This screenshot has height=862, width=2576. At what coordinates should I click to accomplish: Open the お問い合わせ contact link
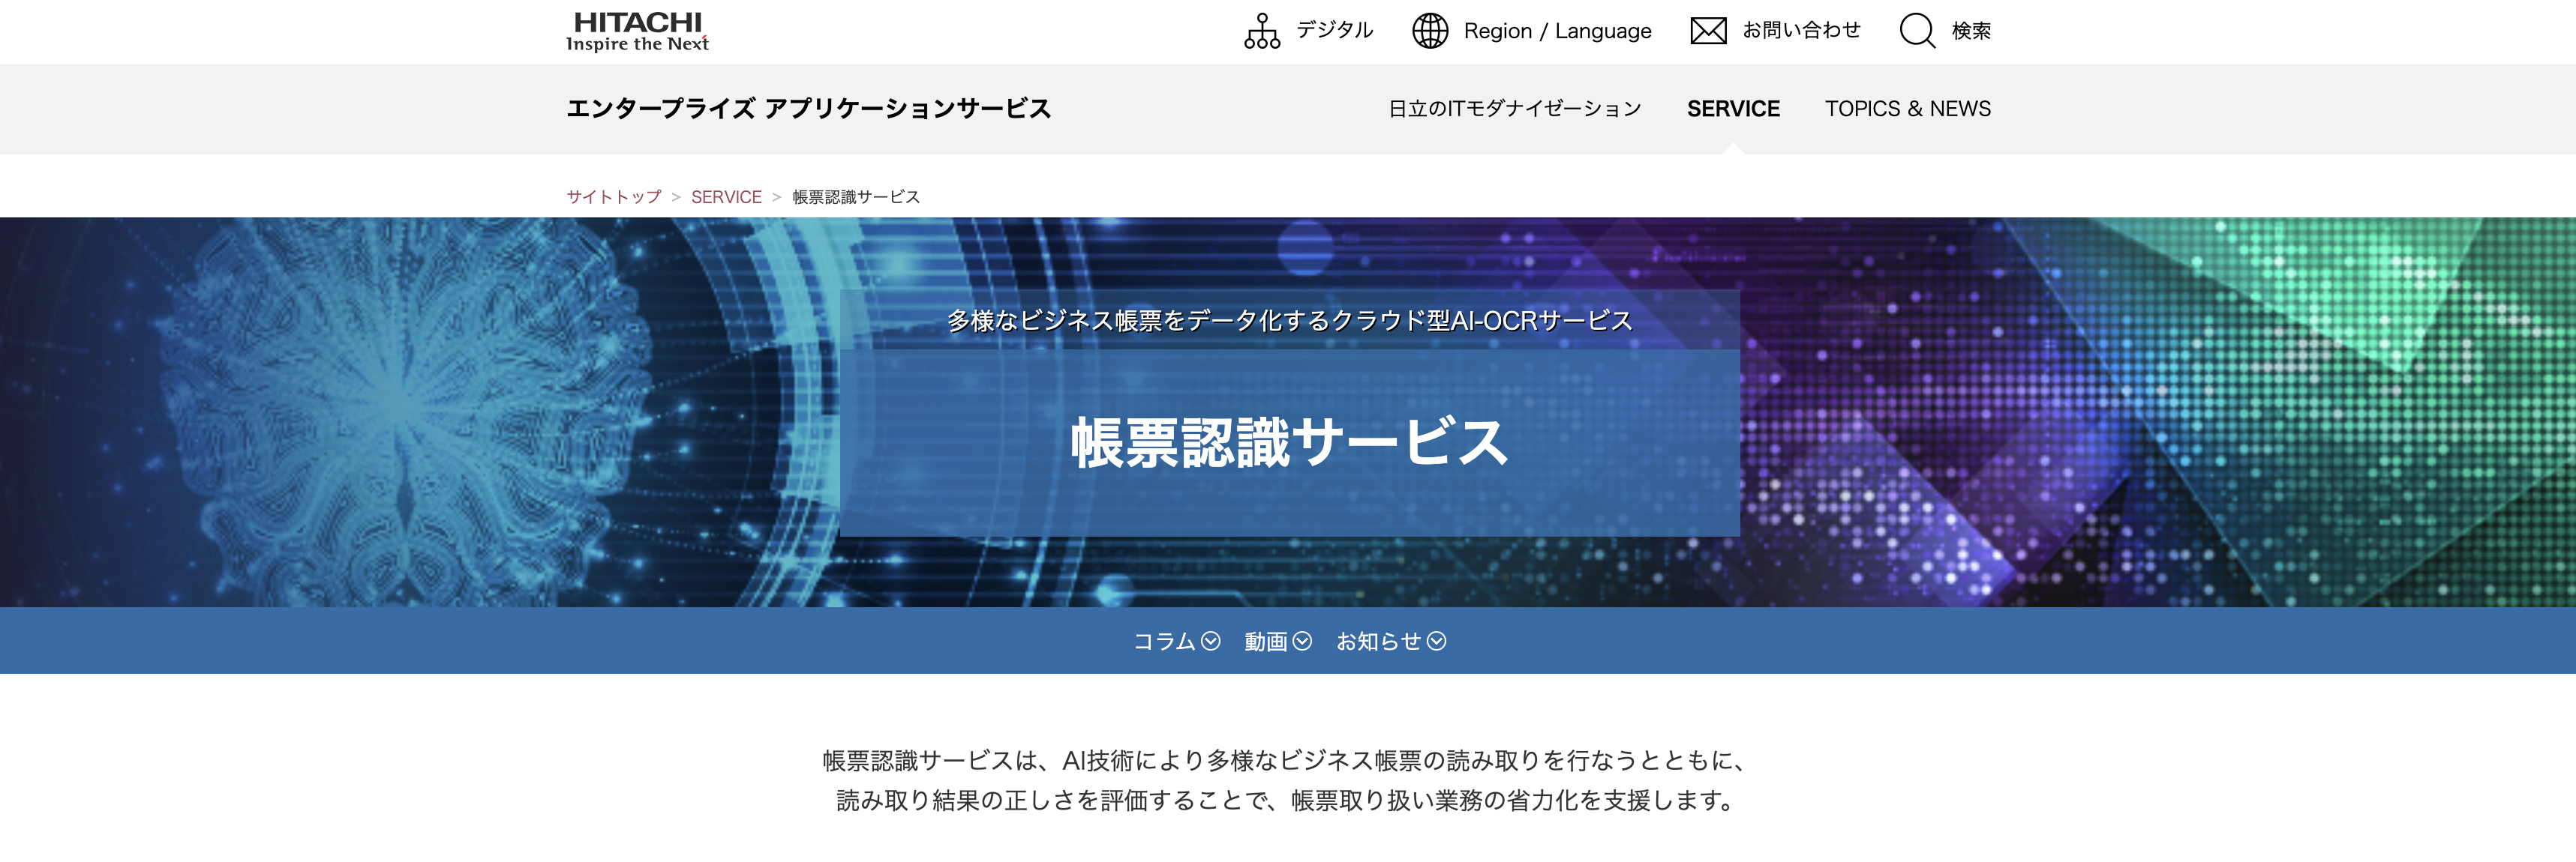coord(1801,31)
